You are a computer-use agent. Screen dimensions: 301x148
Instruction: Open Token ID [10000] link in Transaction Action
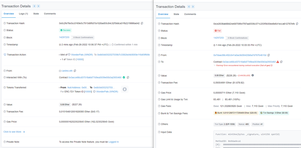80,59
